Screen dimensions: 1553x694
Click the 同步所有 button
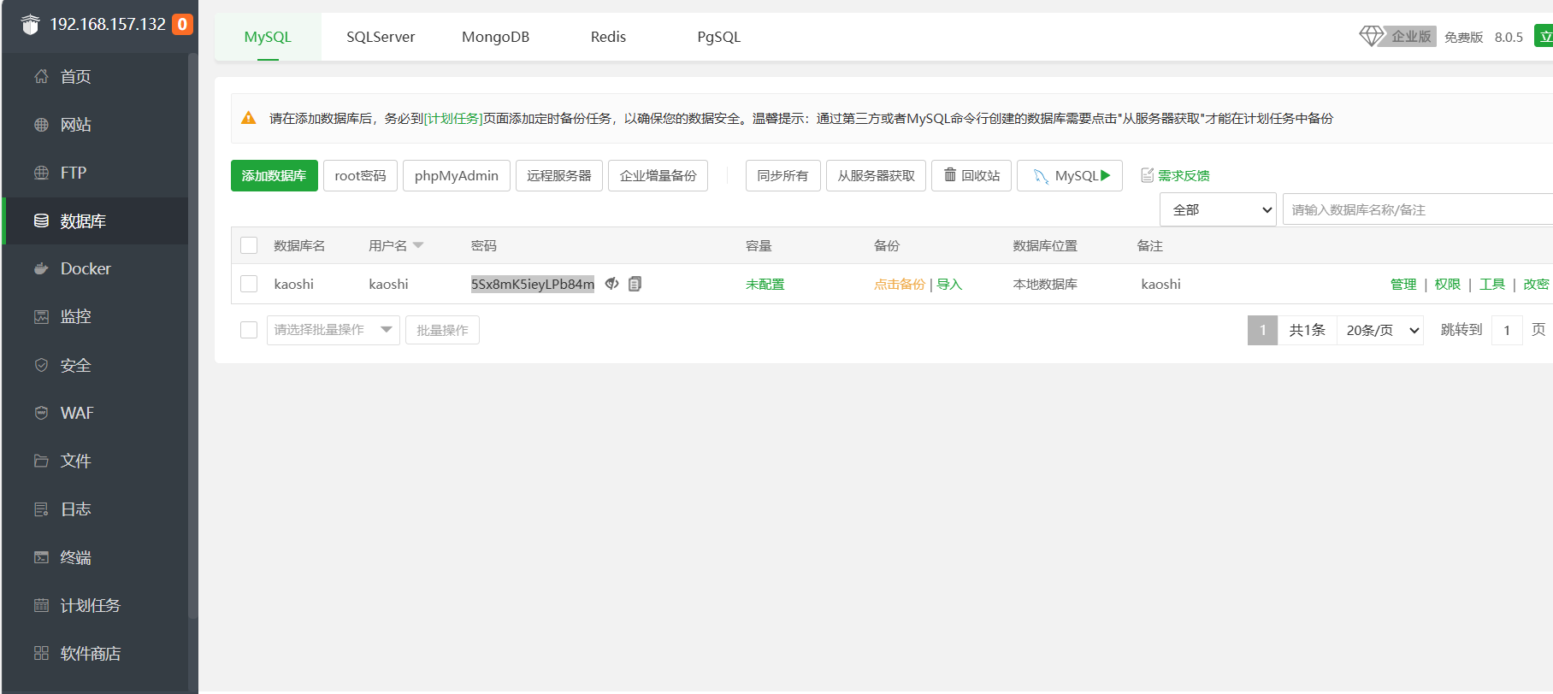(782, 175)
